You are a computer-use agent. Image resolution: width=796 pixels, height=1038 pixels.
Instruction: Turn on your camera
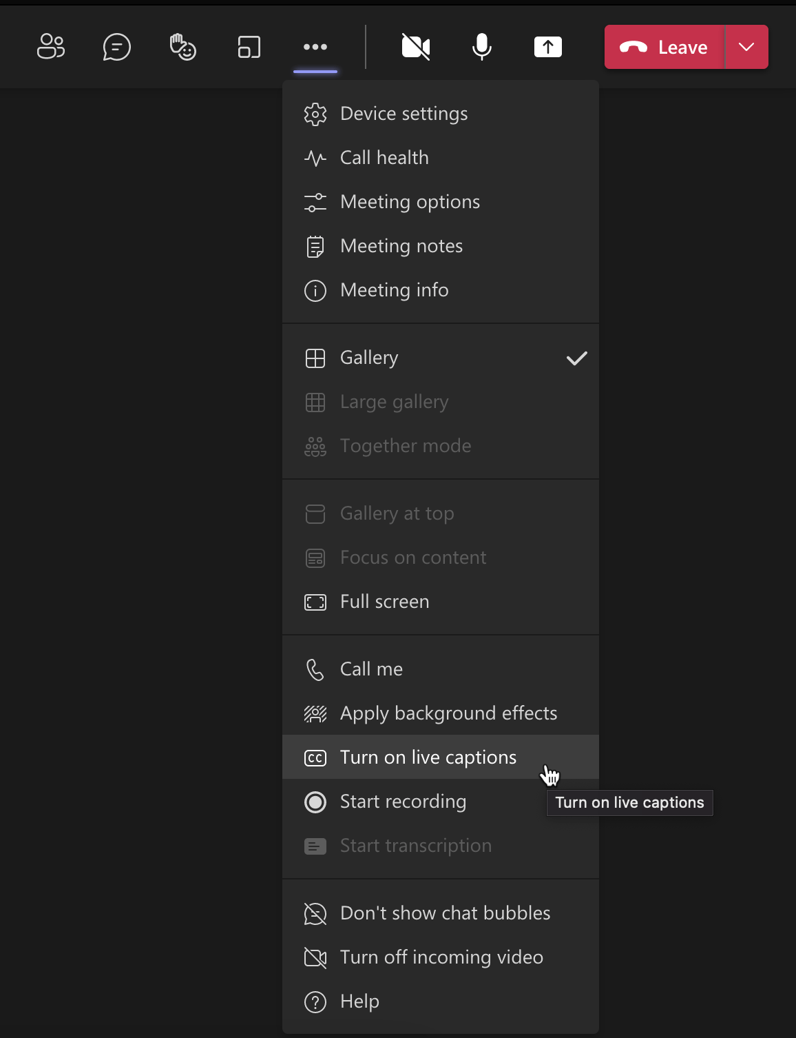click(416, 47)
